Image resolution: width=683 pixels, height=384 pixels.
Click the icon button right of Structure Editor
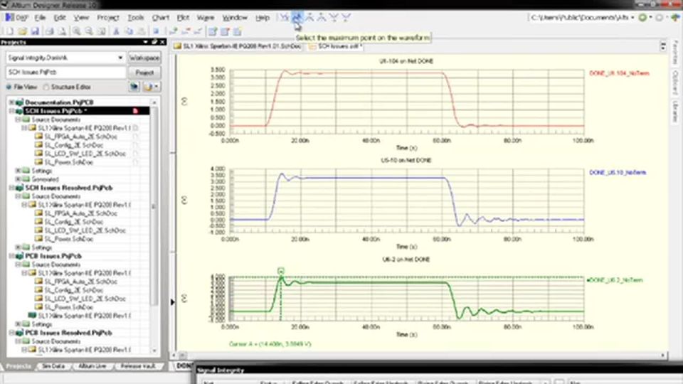pos(134,87)
